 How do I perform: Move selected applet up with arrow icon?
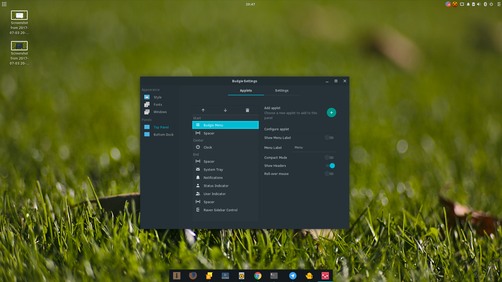pos(203,110)
